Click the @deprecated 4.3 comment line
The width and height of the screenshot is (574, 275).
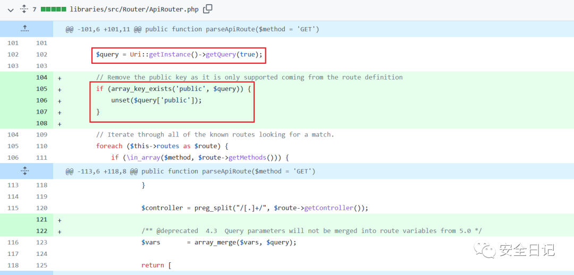(x=311, y=231)
